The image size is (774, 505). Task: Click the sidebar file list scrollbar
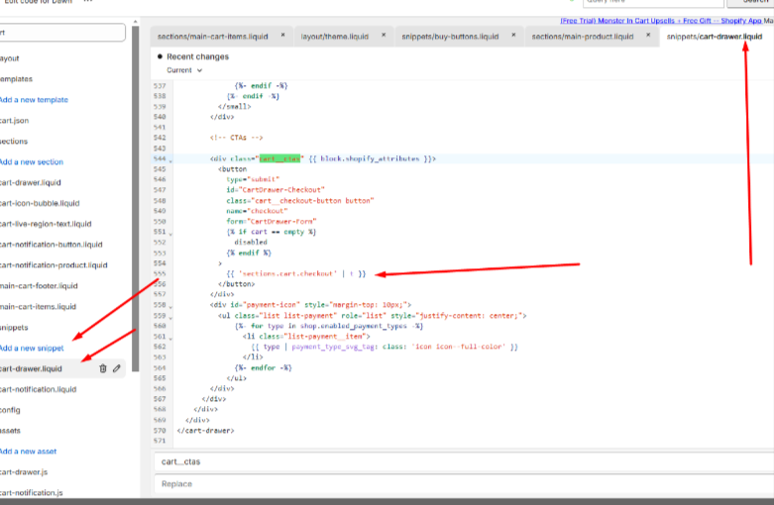(x=135, y=197)
